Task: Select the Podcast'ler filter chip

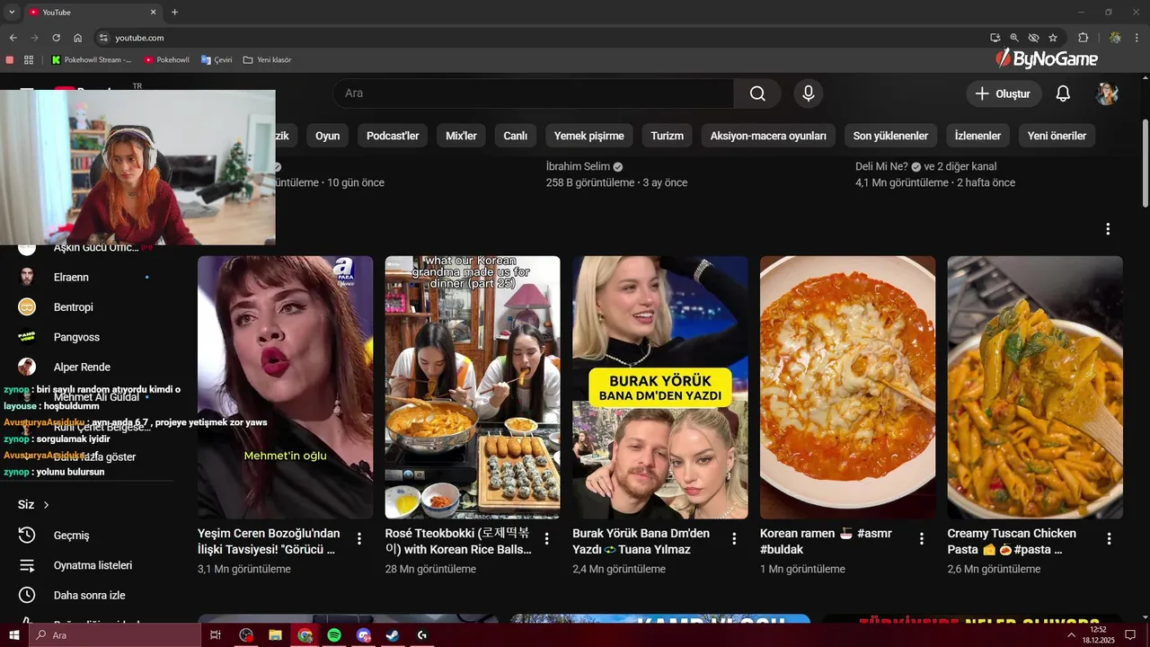Action: click(393, 136)
